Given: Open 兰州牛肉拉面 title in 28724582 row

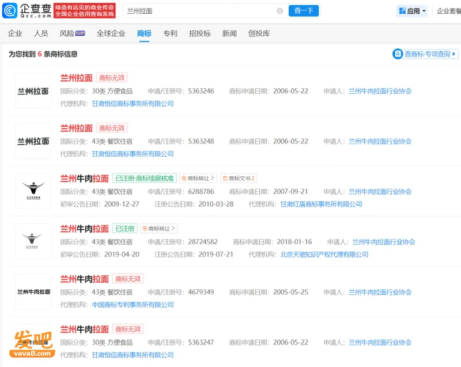Looking at the screenshot, I should (x=84, y=229).
